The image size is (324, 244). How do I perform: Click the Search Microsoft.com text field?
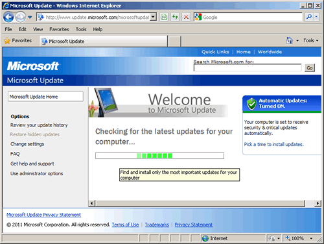248,68
